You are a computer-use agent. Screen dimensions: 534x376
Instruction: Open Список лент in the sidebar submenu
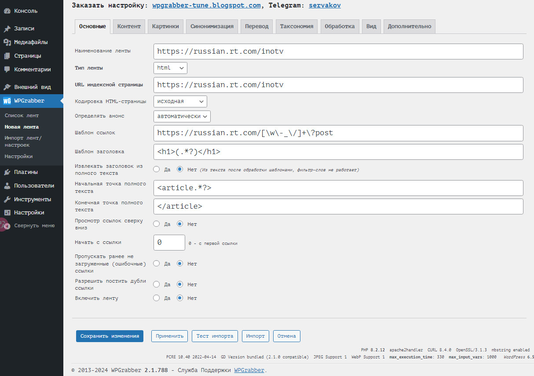(x=22, y=115)
